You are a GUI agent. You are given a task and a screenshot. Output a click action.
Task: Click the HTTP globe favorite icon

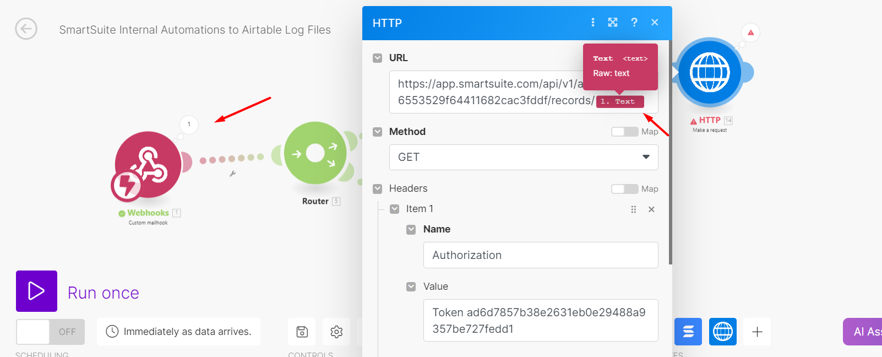pyautogui.click(x=723, y=332)
